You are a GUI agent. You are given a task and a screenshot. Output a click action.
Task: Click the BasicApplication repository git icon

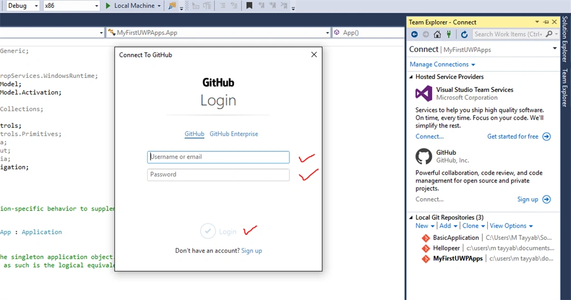coord(425,238)
